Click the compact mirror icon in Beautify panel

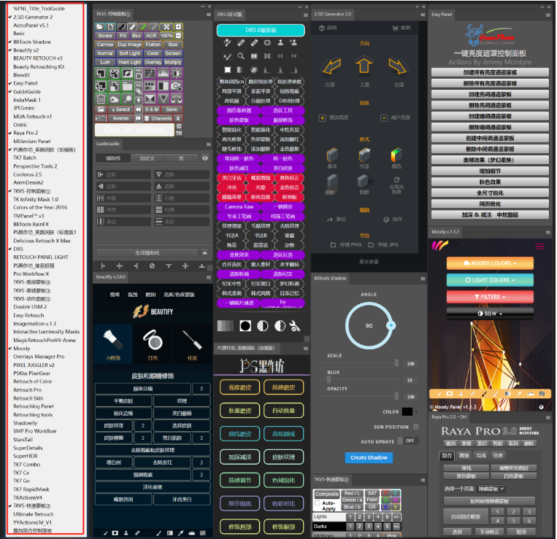coord(153,340)
